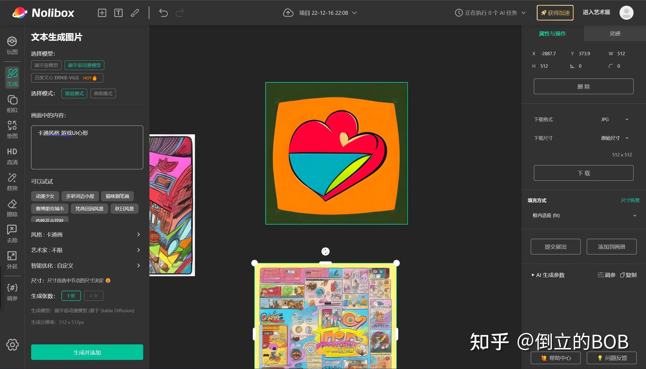Image resolution: width=646 pixels, height=369 pixels.
Task: Switch to 高级模式 mode
Action: (x=103, y=93)
